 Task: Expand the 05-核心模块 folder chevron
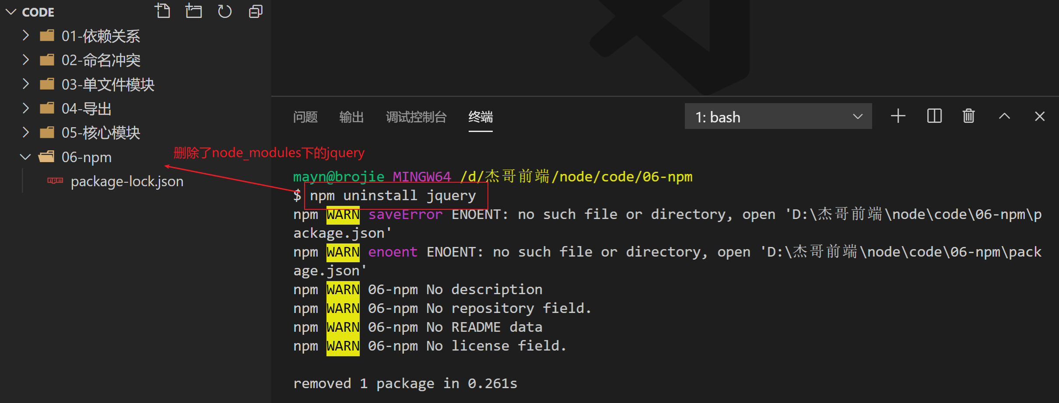[x=26, y=132]
